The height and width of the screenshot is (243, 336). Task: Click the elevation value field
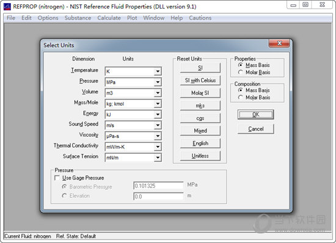coord(158,197)
